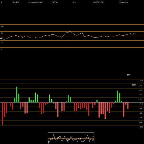Click the RSI axis label 100
The width and height of the screenshot is (144, 144).
pos(3,26)
